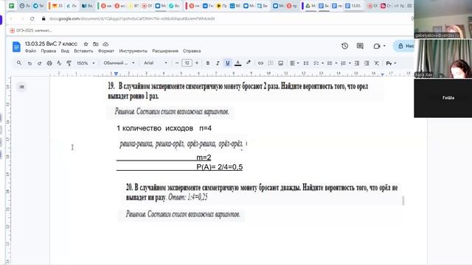The width and height of the screenshot is (472, 265).
Task: Open the Google Docs home icon
Action: click(16, 47)
